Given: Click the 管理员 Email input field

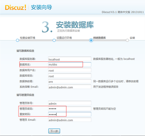Looking at the screenshot, I should pos(70,120).
